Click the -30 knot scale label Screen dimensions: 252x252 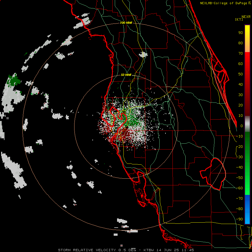coord(239,157)
